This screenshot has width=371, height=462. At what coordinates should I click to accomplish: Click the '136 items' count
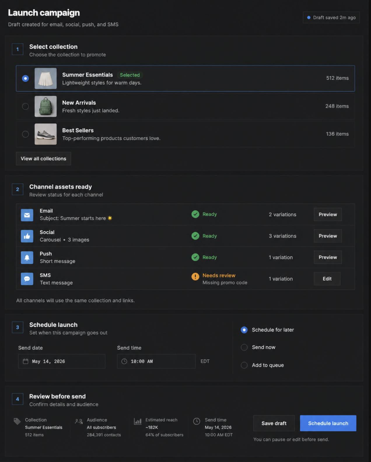(337, 134)
